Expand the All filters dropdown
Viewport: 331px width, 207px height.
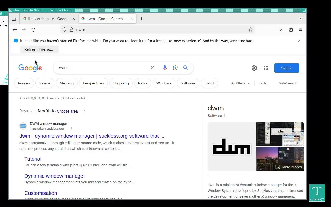point(240,83)
